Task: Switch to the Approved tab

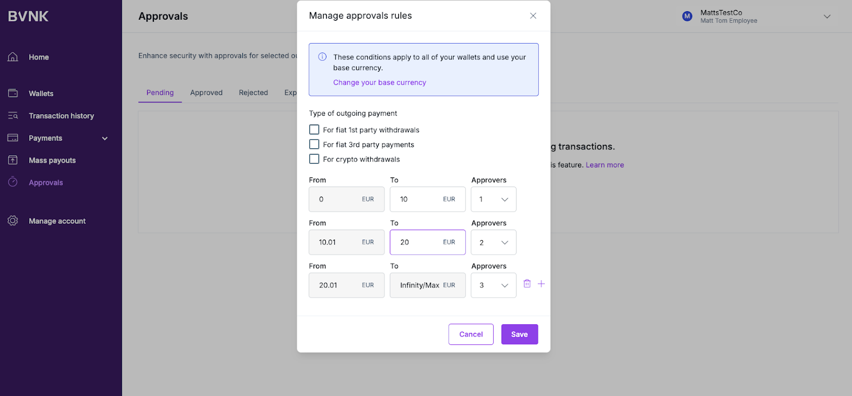Action: pos(206,92)
